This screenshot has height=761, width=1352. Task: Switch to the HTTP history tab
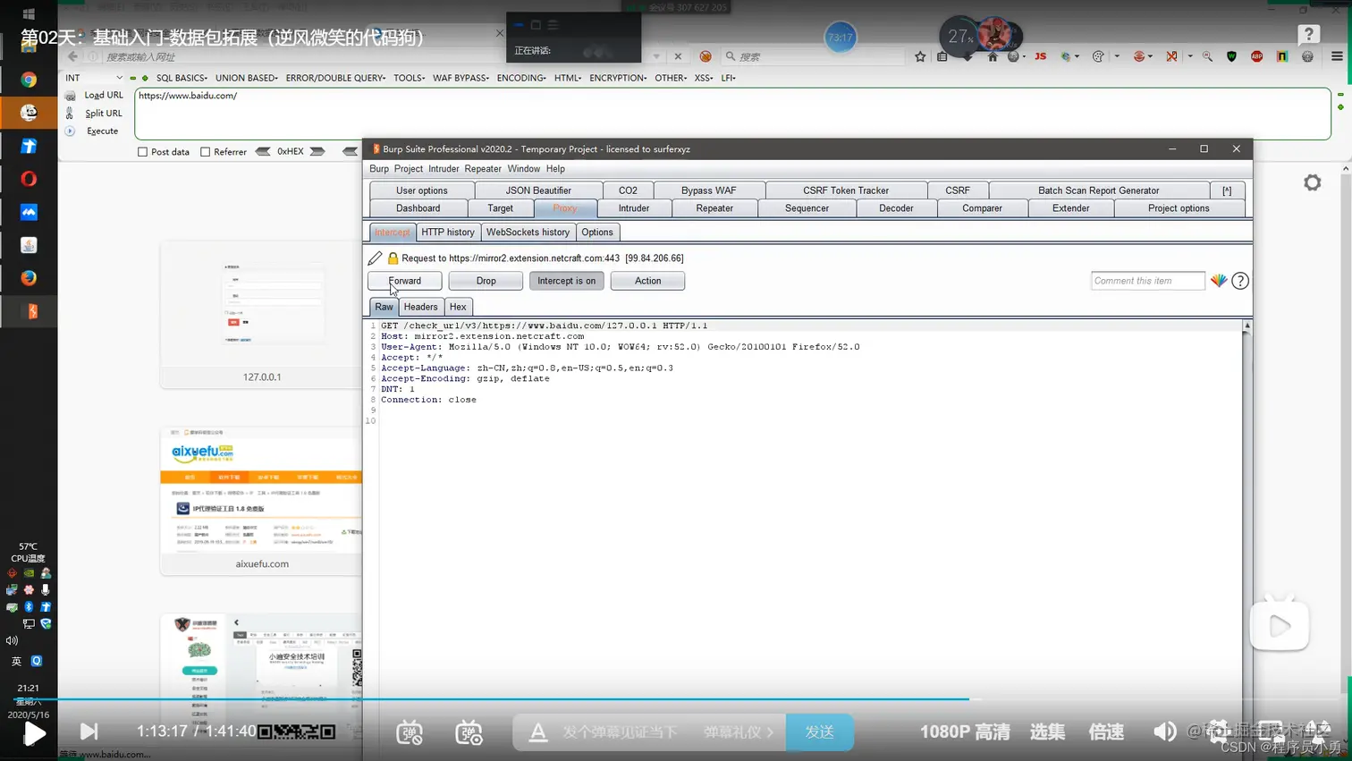[x=448, y=233]
